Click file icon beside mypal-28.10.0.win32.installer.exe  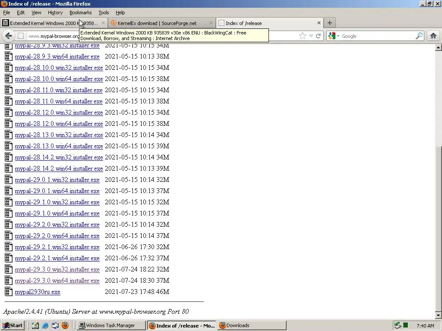(9, 68)
